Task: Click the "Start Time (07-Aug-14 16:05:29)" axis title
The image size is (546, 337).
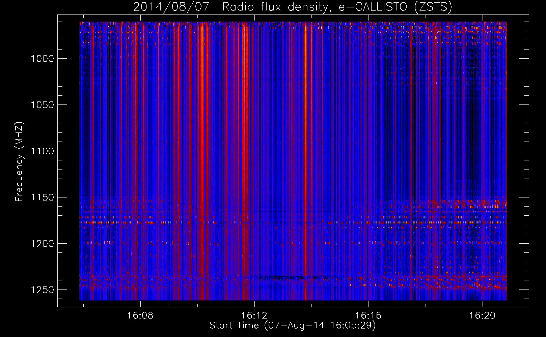Action: (x=293, y=326)
